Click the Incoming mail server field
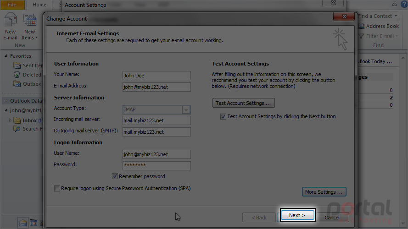The height and width of the screenshot is (229, 408). 156,120
